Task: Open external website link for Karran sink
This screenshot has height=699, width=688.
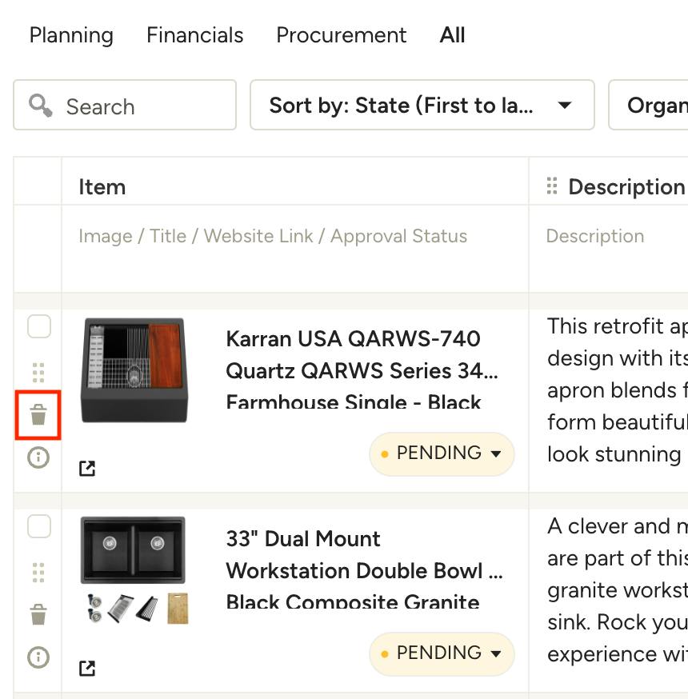Action: coord(87,468)
